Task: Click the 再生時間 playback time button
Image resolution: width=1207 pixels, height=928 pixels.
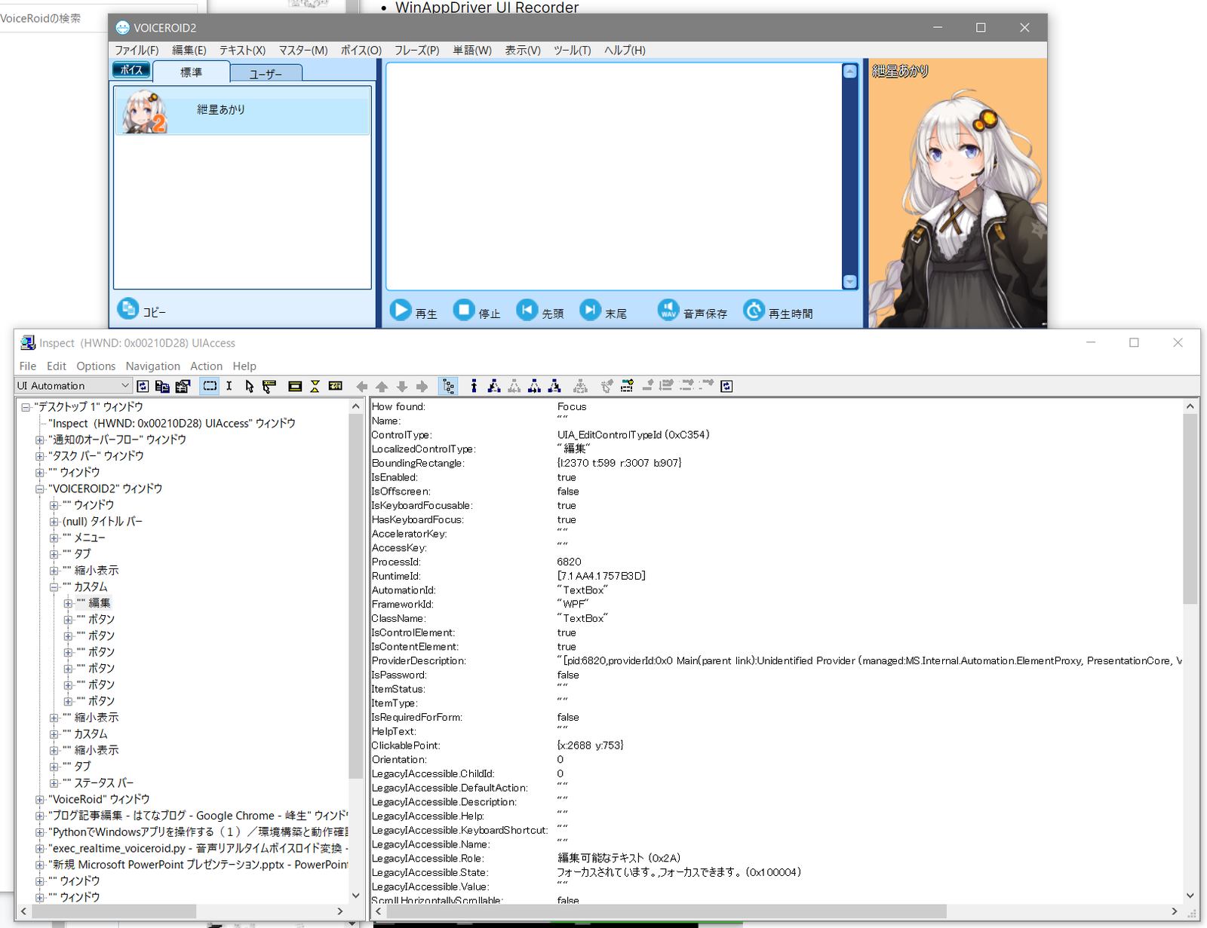Action: click(x=779, y=311)
